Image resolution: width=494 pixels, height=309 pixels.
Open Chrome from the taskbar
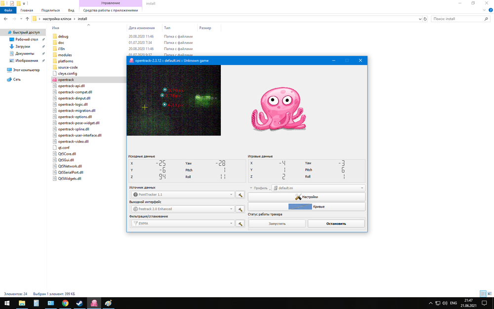[65, 303]
